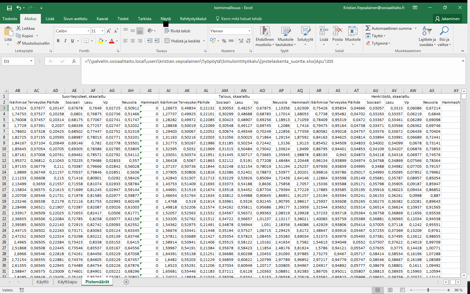470x294 pixels.
Task: Click the Jakaminen share button
Action: click(x=447, y=19)
